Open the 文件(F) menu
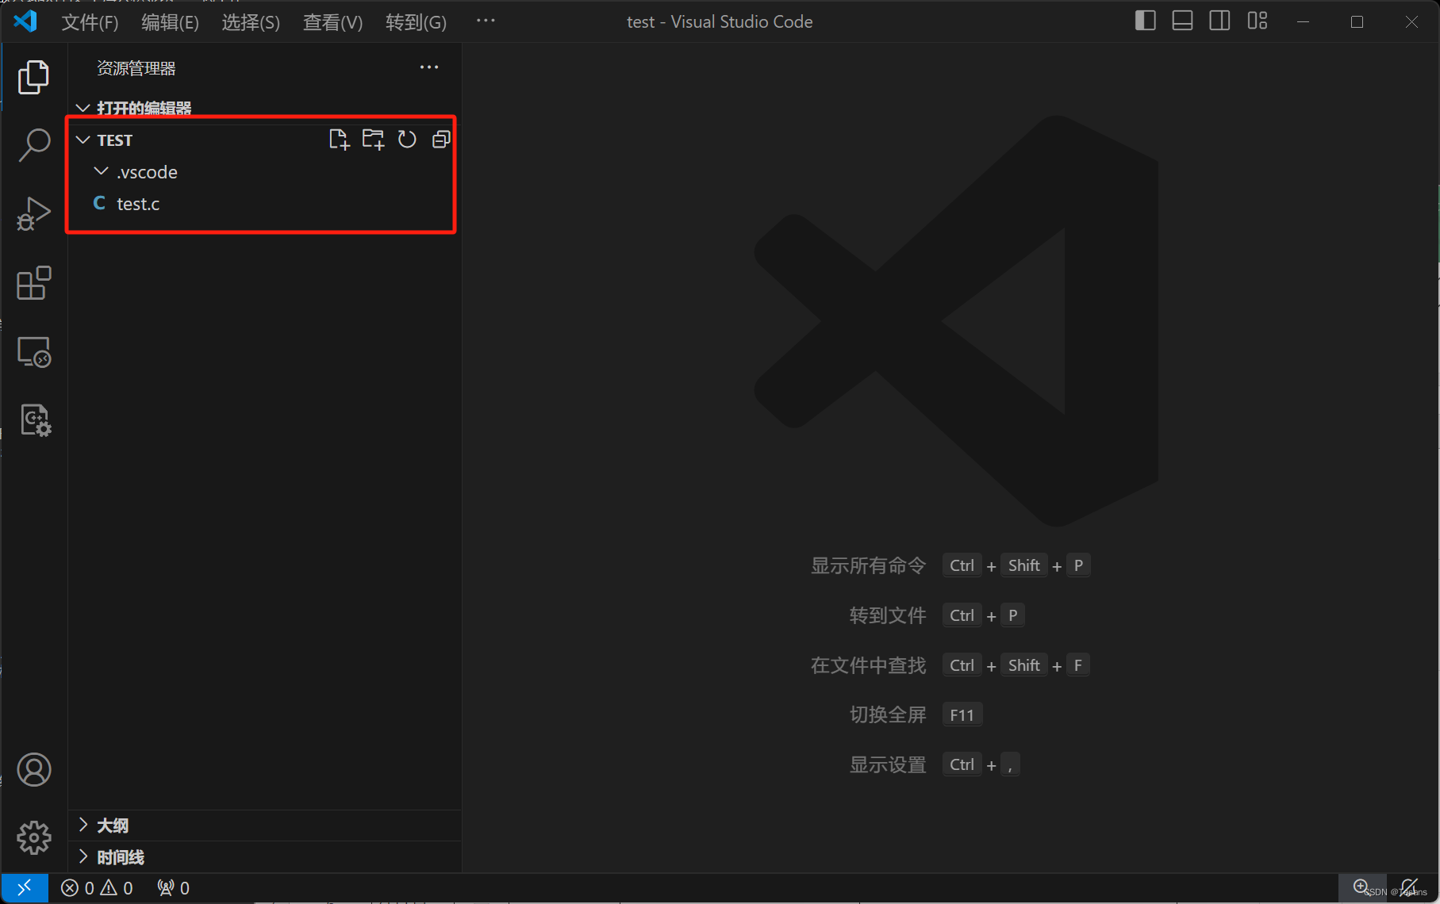The height and width of the screenshot is (904, 1440). click(x=90, y=22)
